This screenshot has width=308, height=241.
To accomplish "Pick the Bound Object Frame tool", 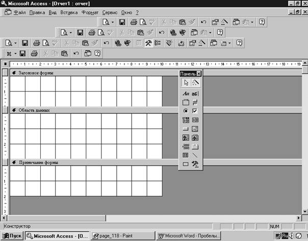I will click(x=195, y=138).
